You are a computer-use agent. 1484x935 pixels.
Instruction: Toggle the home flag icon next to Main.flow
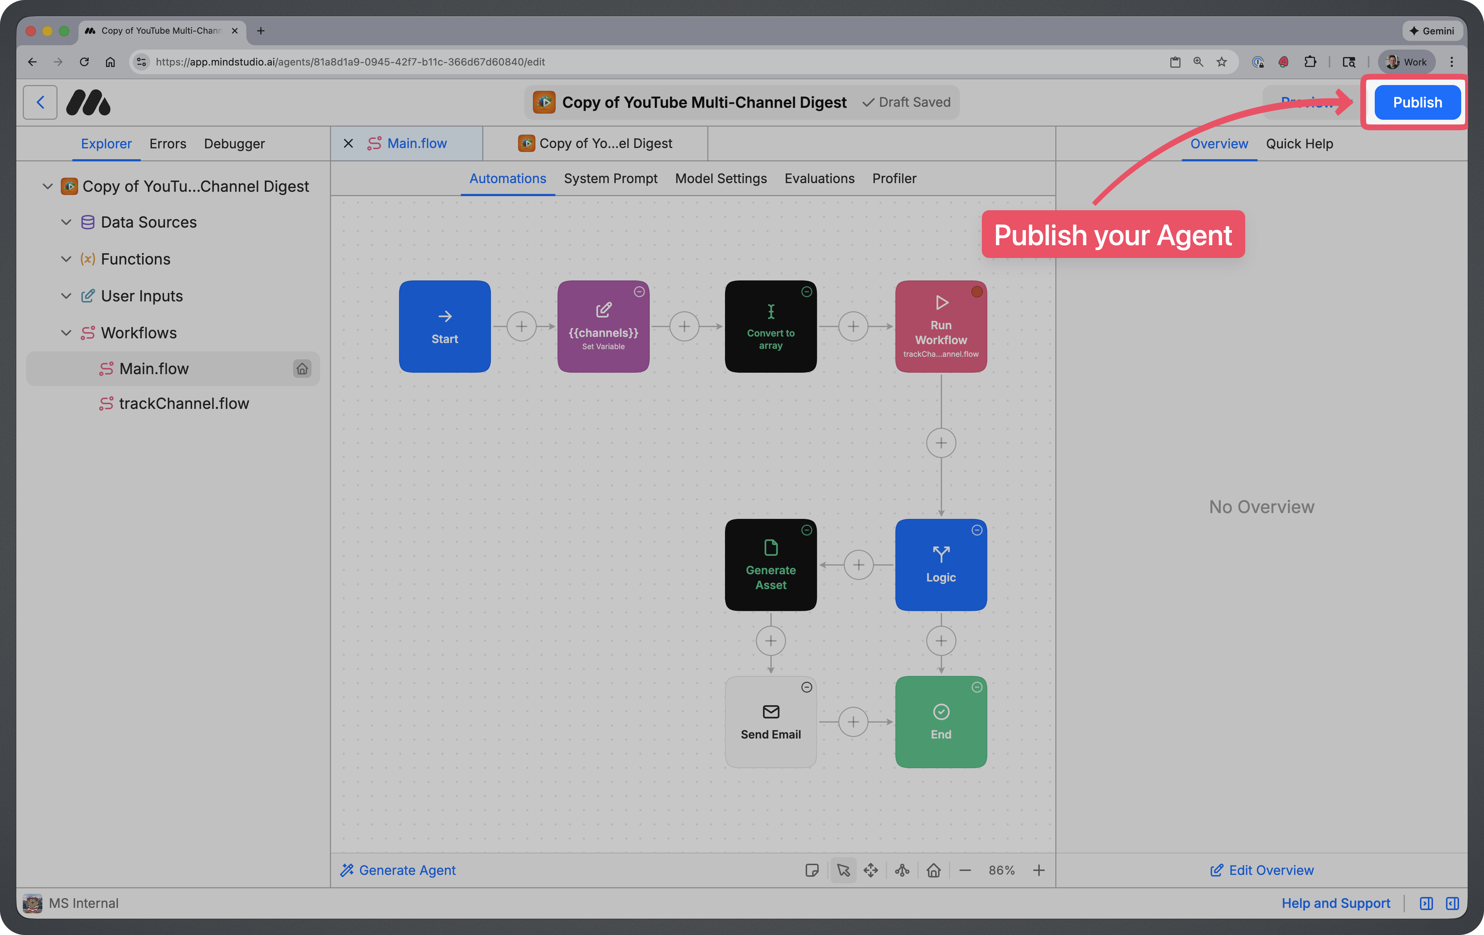click(x=302, y=369)
